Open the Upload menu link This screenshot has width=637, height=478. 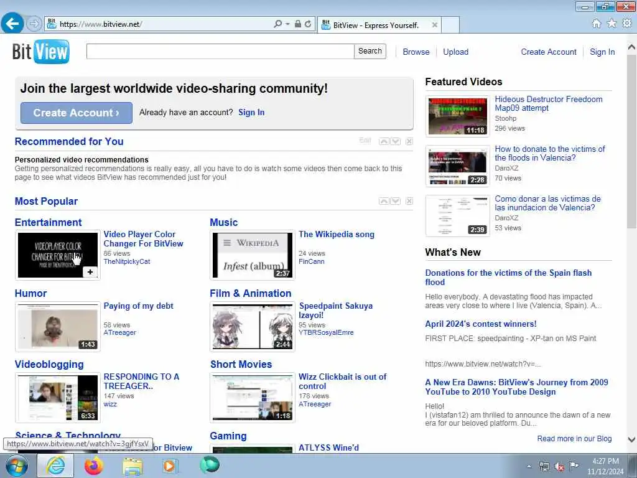[x=455, y=52]
